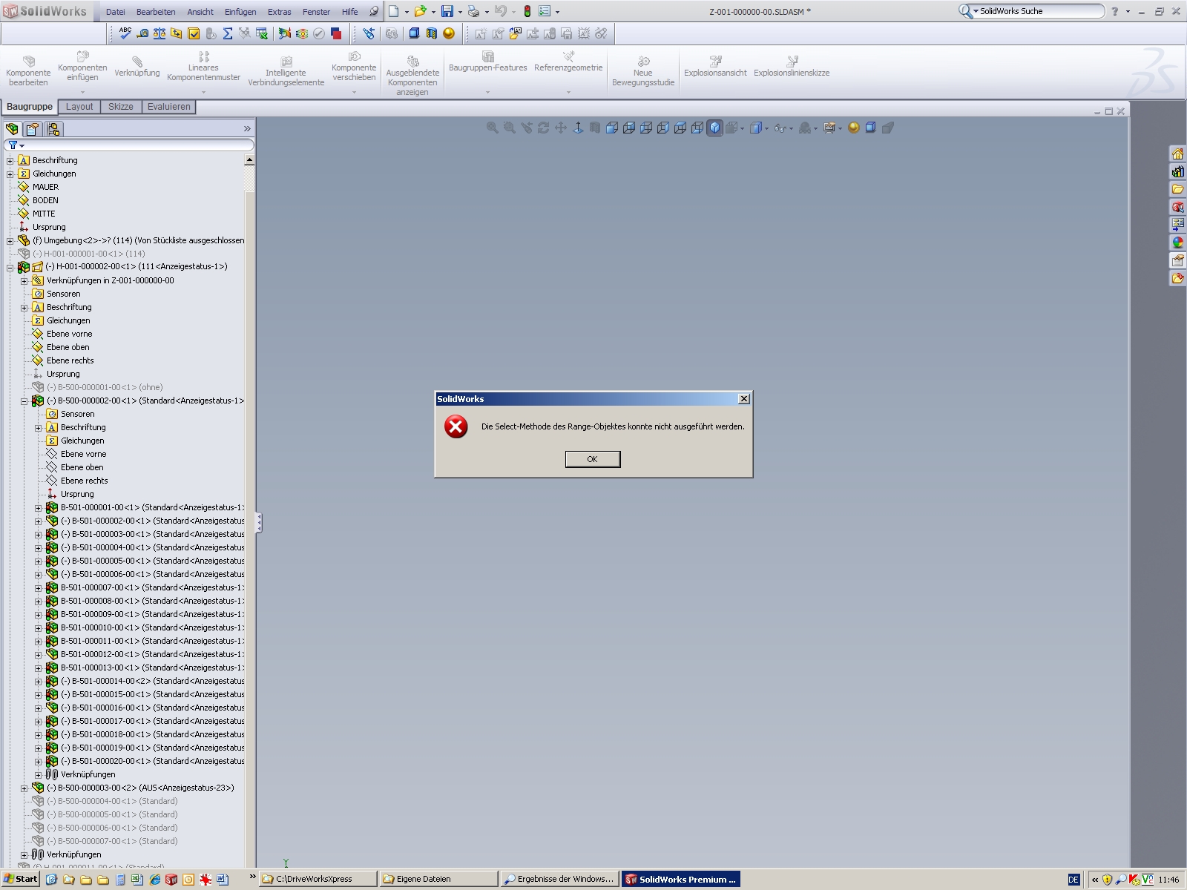The width and height of the screenshot is (1187, 890).
Task: Expand the top-level Beschriftung node
Action: pos(10,161)
